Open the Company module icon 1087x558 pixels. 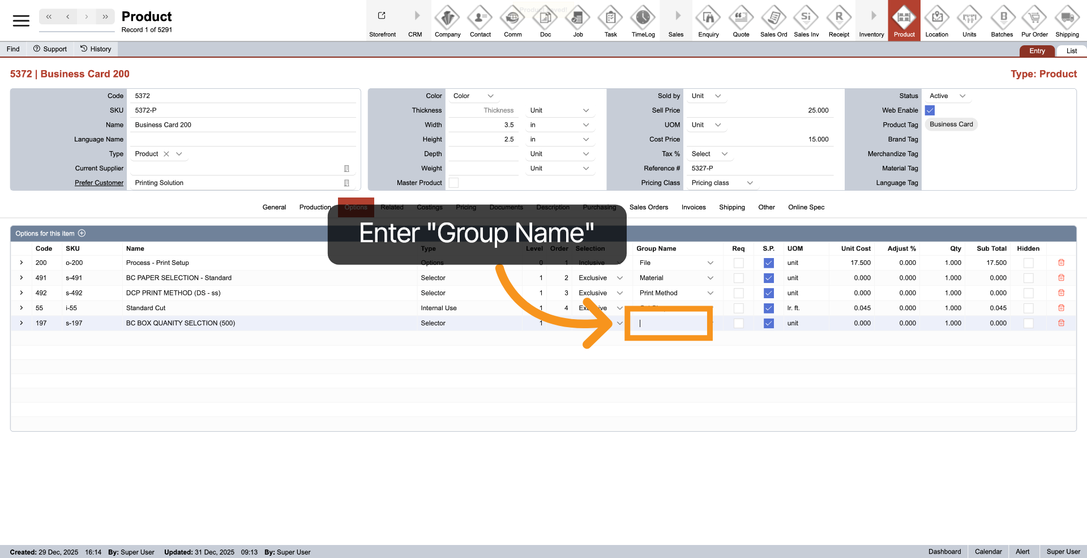447,18
